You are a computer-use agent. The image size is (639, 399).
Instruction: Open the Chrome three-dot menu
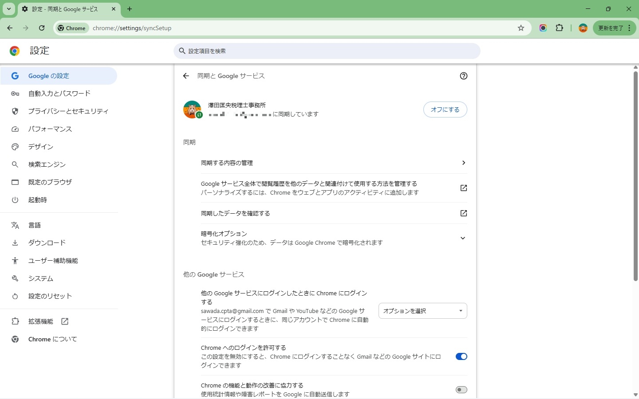tap(629, 28)
